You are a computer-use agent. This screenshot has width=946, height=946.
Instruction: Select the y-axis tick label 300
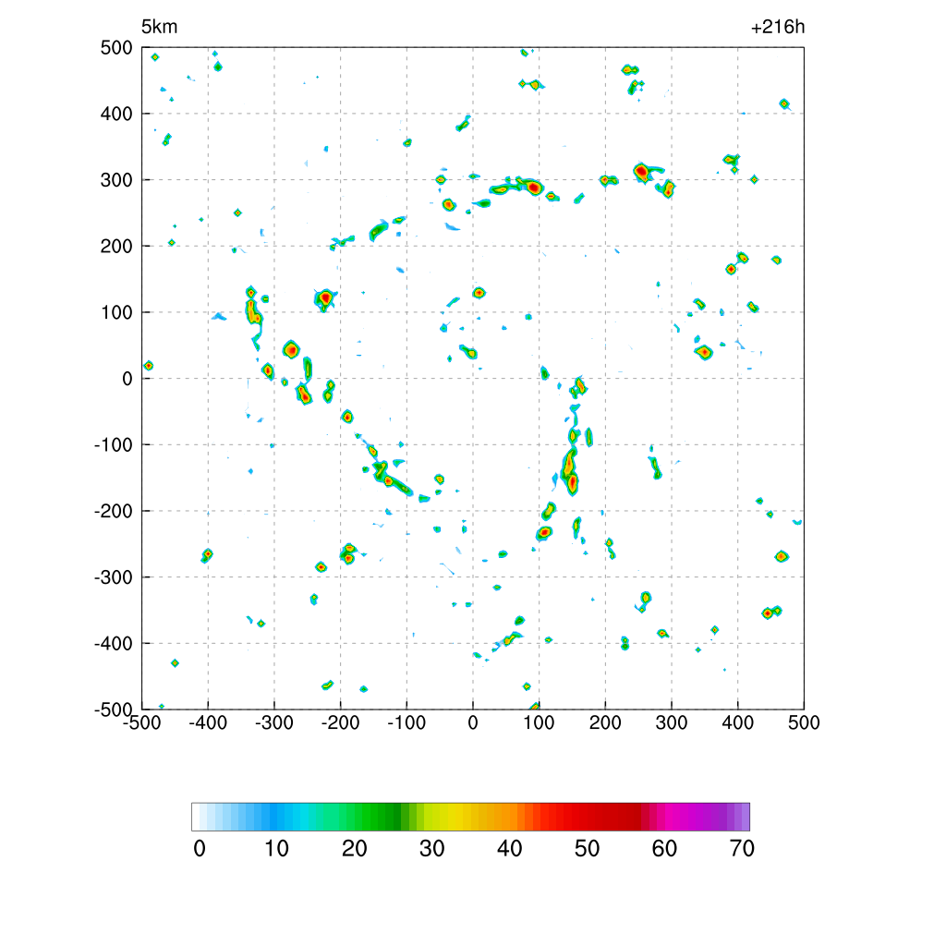(116, 180)
